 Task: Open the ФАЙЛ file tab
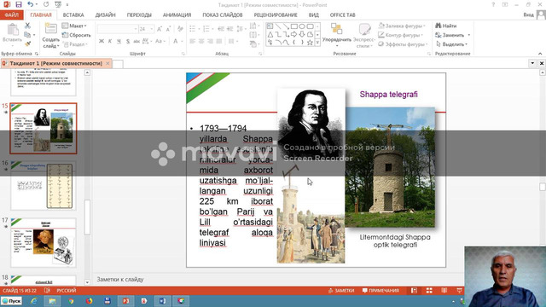11,15
